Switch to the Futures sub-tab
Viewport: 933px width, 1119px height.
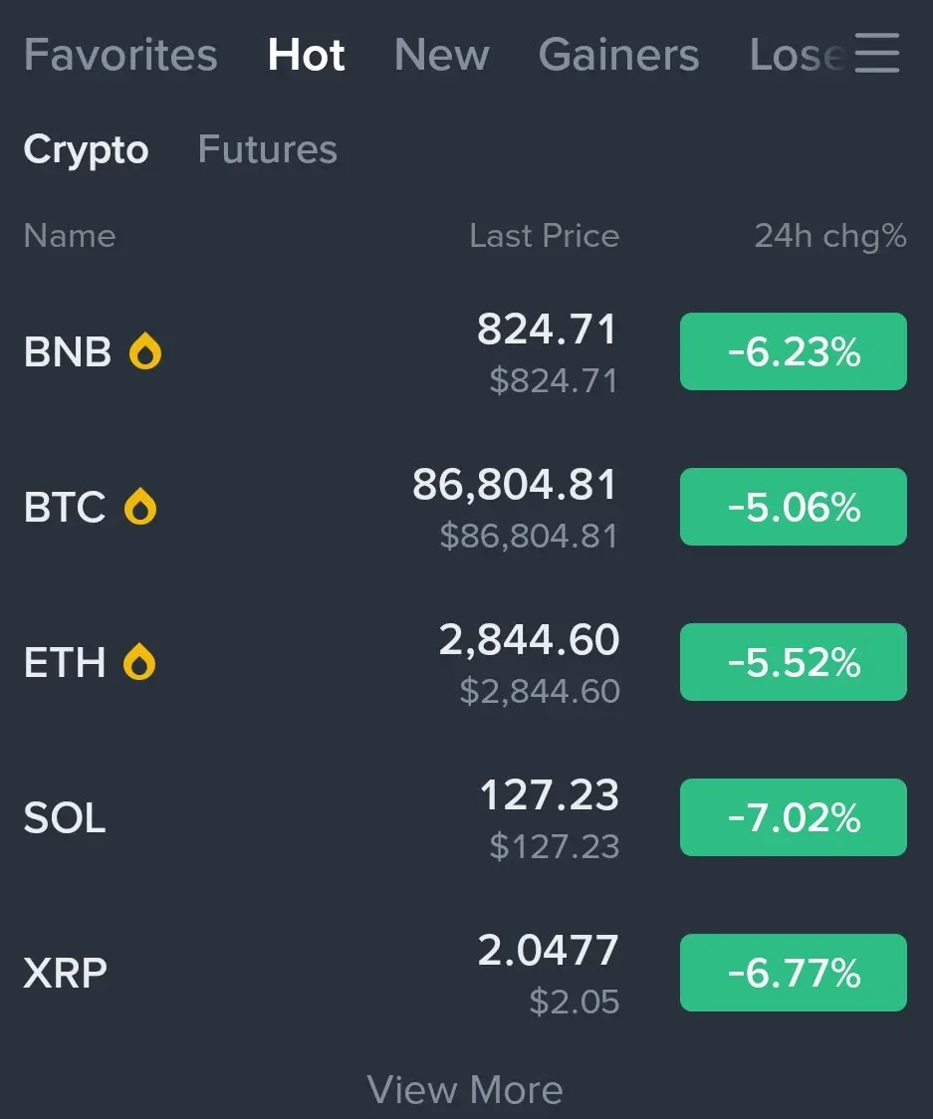tap(267, 149)
